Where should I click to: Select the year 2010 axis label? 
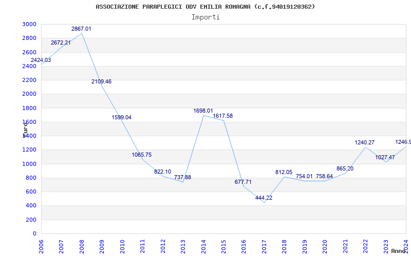pos(122,247)
